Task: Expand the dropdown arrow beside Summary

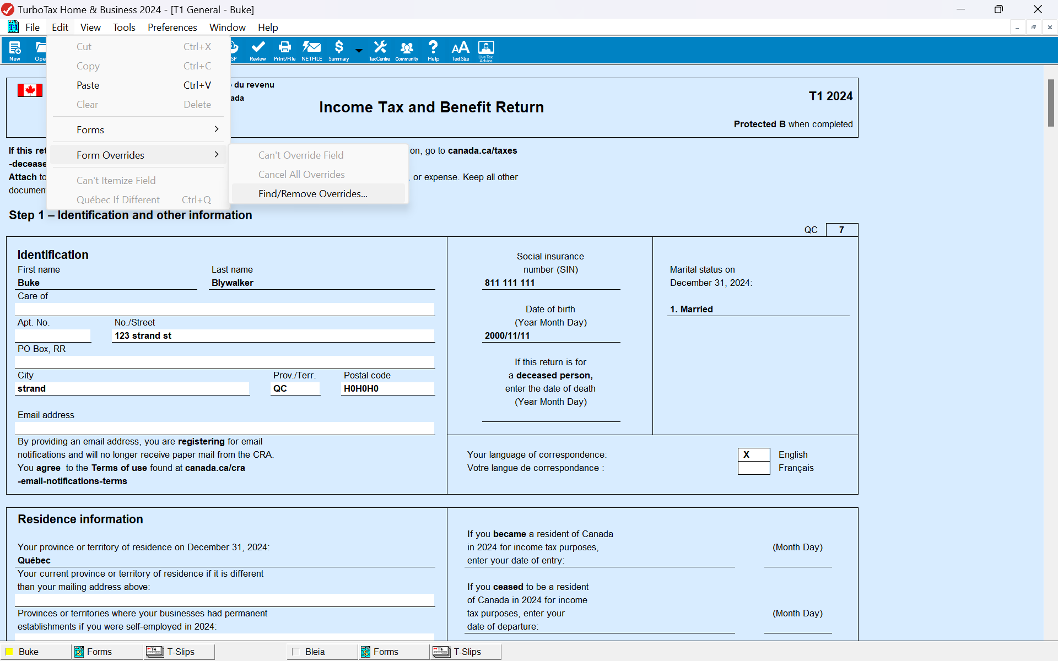Action: 359,51
